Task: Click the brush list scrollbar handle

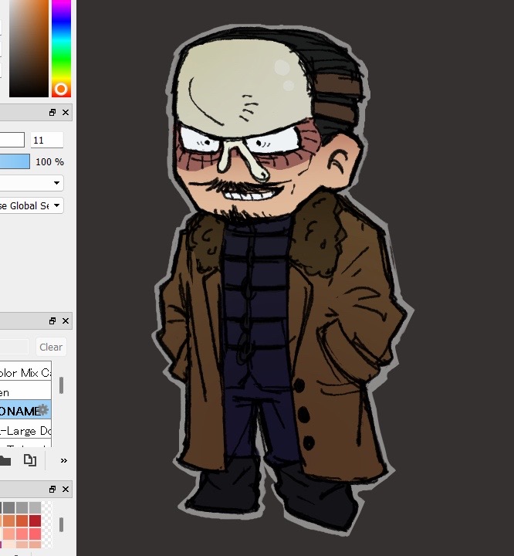Action: coord(61,385)
